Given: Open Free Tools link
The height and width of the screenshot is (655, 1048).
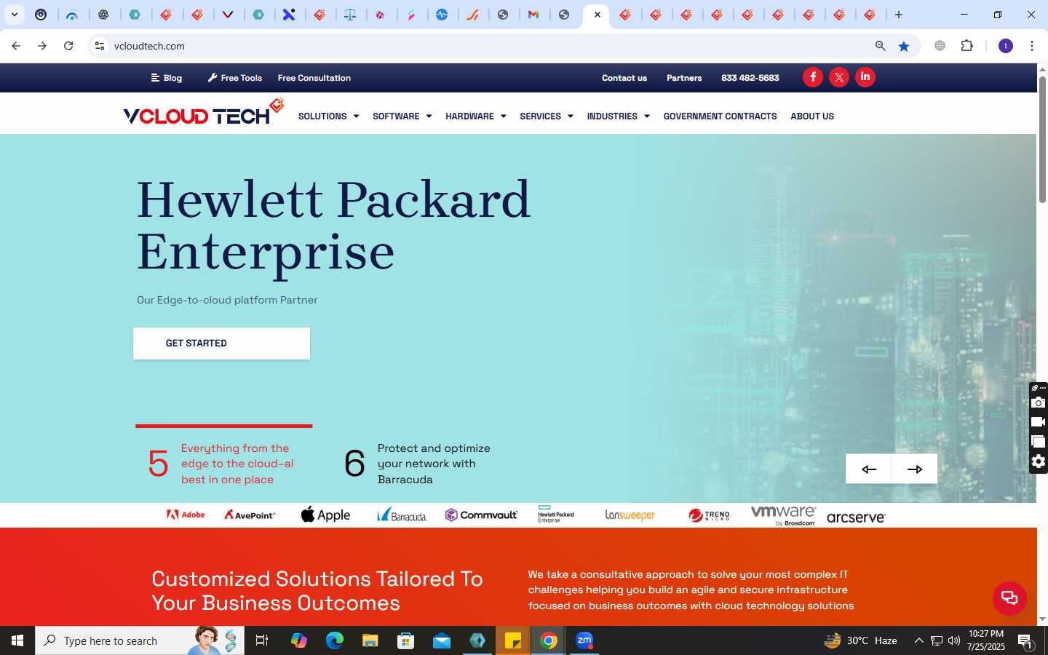Looking at the screenshot, I should (234, 78).
